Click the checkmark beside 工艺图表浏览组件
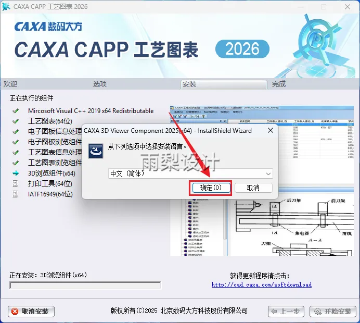The image size is (360, 323). tap(16, 163)
